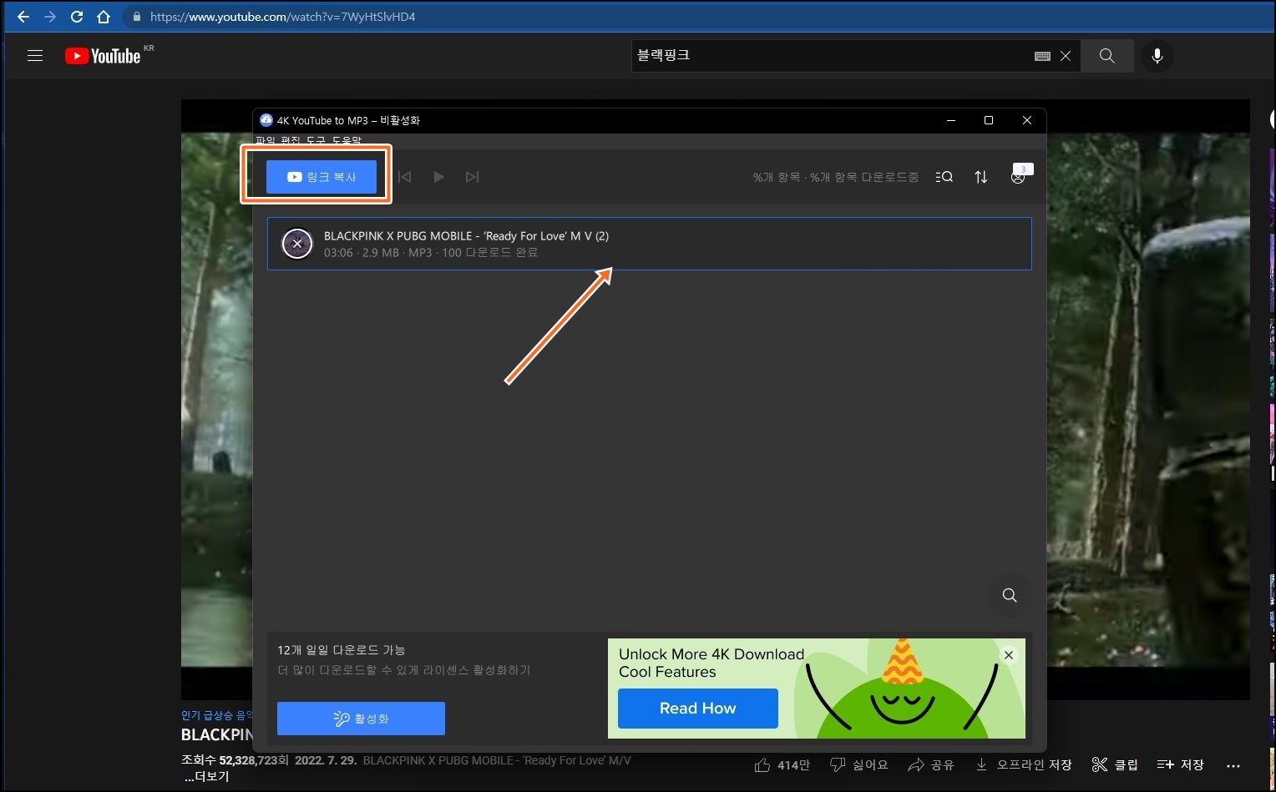
Task: Skip to next track in 4K player
Action: (472, 177)
